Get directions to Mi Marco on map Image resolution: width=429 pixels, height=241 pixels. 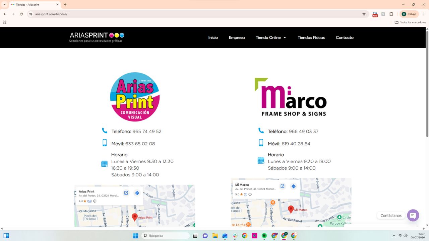pyautogui.click(x=294, y=186)
